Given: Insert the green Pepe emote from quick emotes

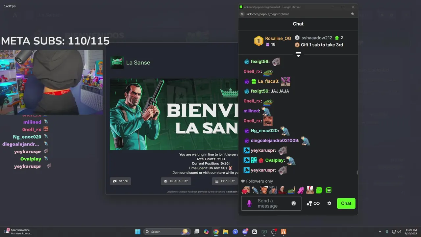Looking at the screenshot, I should [x=291, y=190].
